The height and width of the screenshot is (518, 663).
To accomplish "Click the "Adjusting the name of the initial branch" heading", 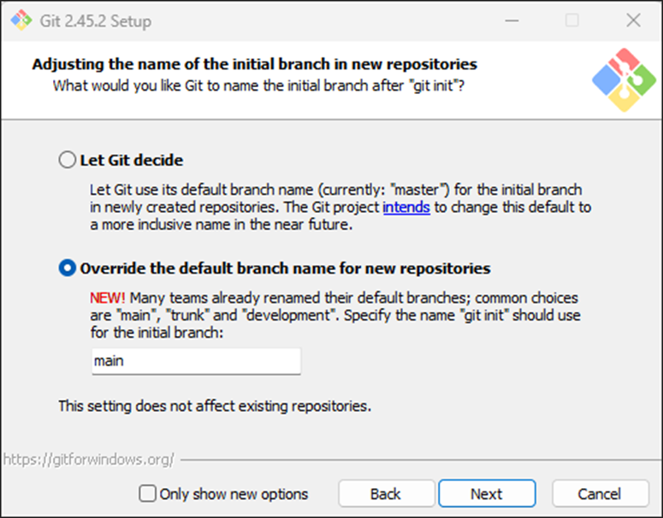I will [254, 64].
